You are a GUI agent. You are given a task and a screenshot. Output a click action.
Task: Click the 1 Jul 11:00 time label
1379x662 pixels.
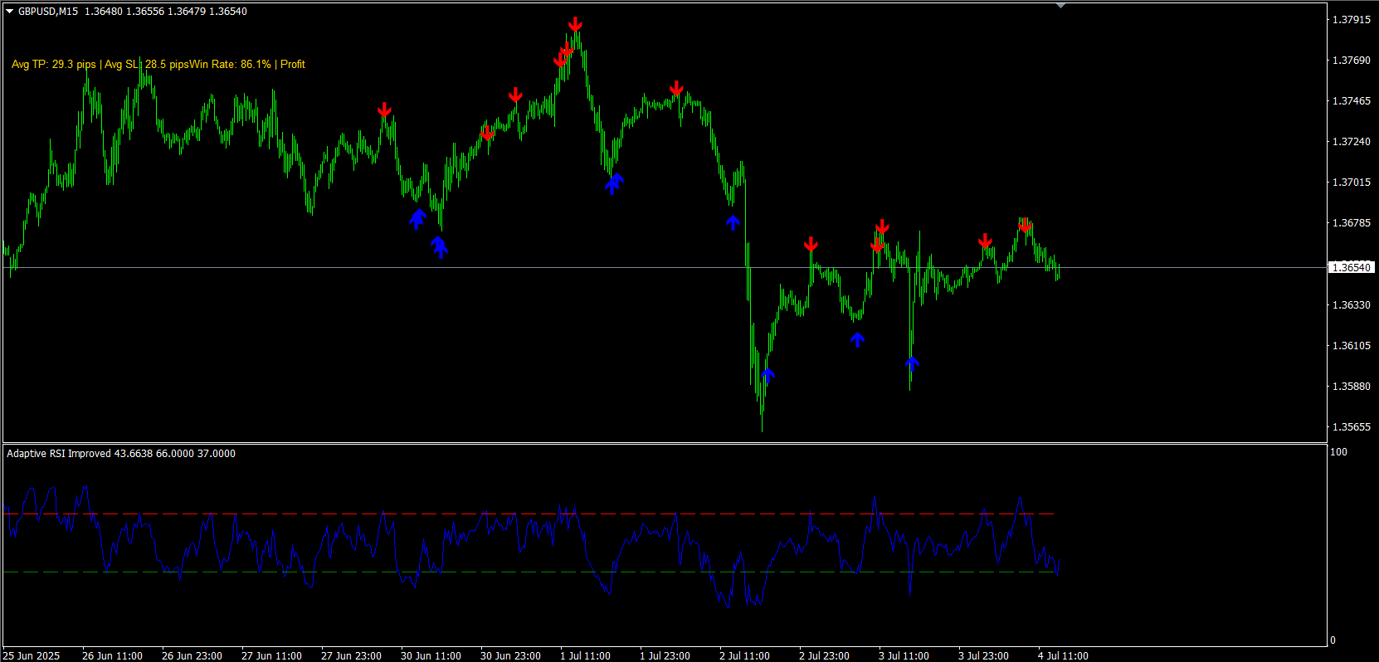coord(585,655)
